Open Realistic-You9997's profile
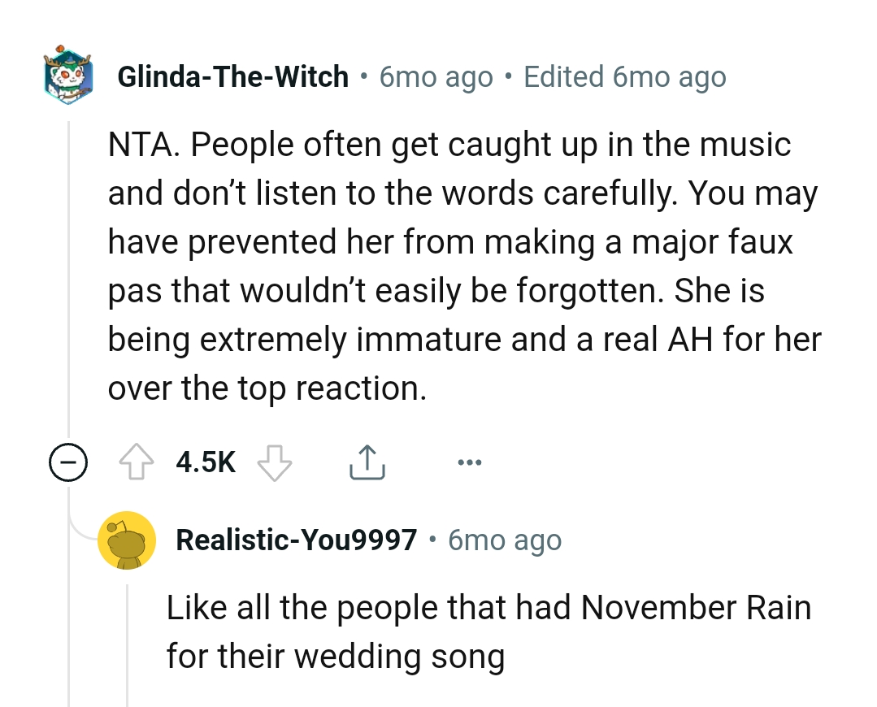This screenshot has height=707, width=877. pos(297,539)
